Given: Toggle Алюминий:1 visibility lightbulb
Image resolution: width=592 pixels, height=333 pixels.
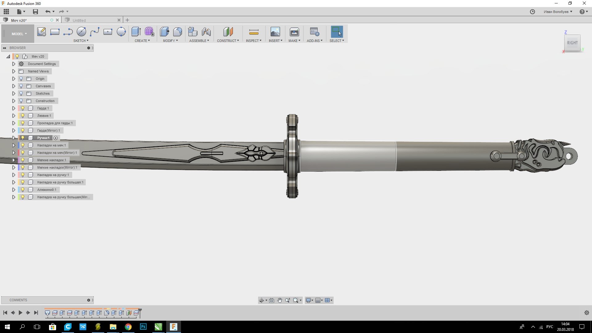Looking at the screenshot, I should click(x=23, y=190).
